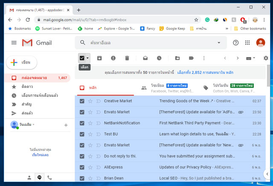Open the Chrome three-dot menu
273x186 pixels.
[x=264, y=20]
